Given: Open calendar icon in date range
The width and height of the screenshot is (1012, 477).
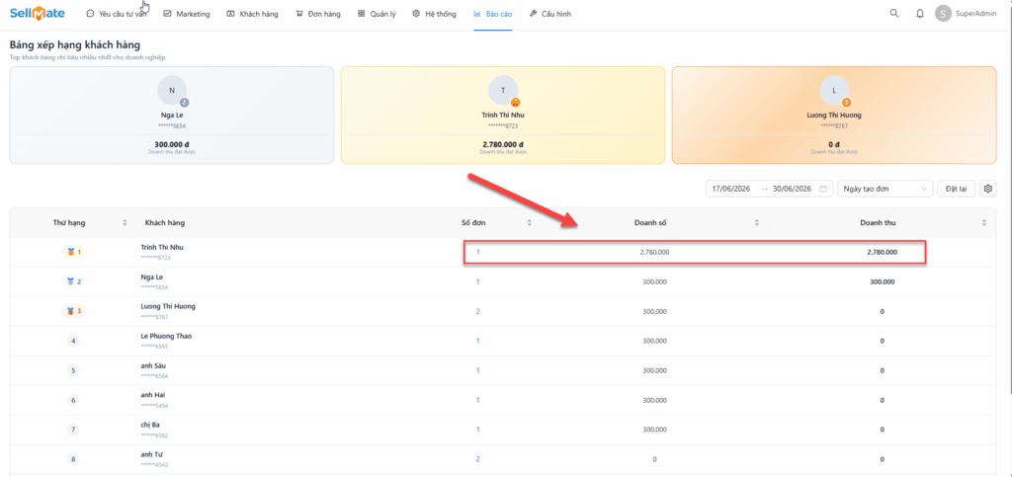Looking at the screenshot, I should click(x=823, y=189).
